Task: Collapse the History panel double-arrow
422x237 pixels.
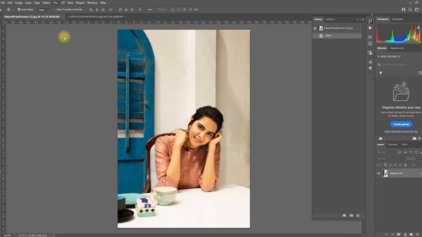Action: click(x=357, y=19)
